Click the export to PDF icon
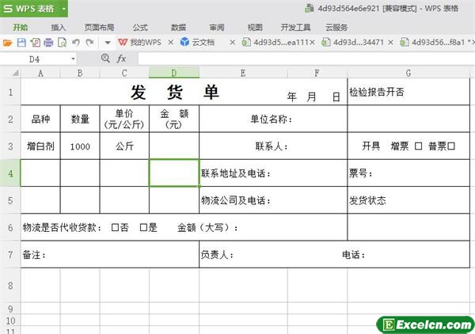475x334 pixels. click(35, 43)
